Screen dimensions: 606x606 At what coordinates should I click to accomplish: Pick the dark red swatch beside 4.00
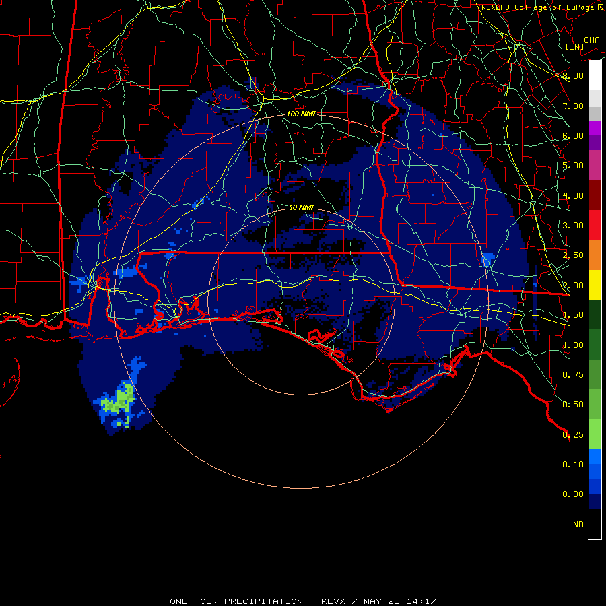[x=595, y=195]
